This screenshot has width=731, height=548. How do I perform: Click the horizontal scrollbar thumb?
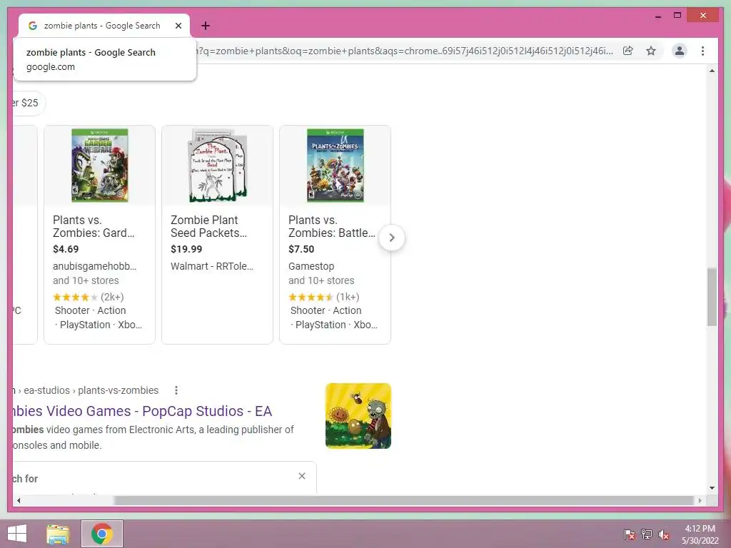(404, 500)
